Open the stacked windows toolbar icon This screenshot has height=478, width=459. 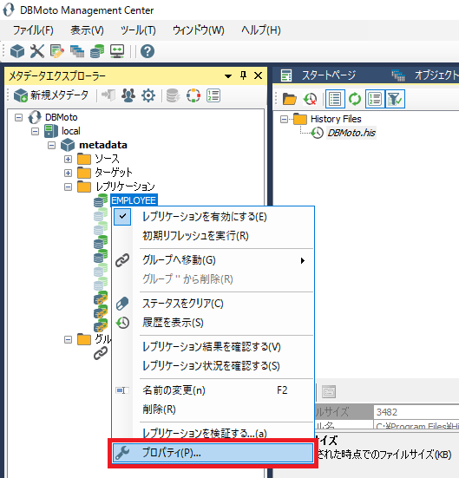click(x=77, y=51)
